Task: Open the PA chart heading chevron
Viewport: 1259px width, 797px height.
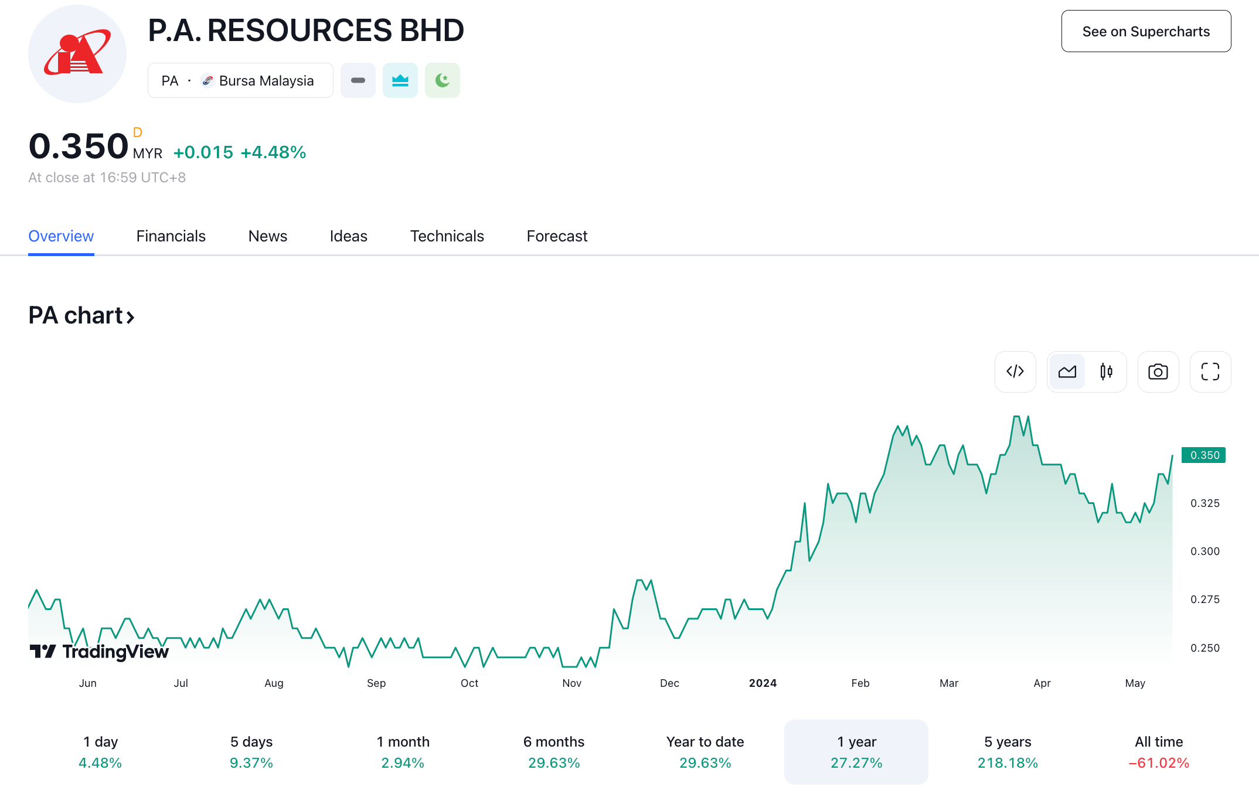Action: 130,317
